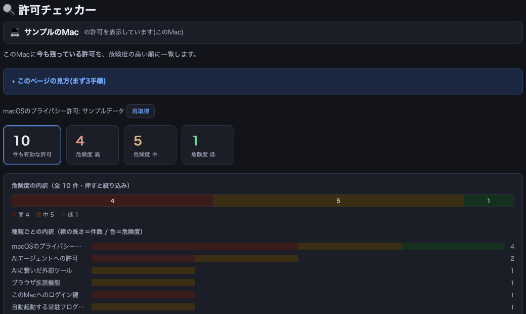Click the green low-risk segment showing 1
Viewport: 526px width, 314px height.
coord(489,201)
